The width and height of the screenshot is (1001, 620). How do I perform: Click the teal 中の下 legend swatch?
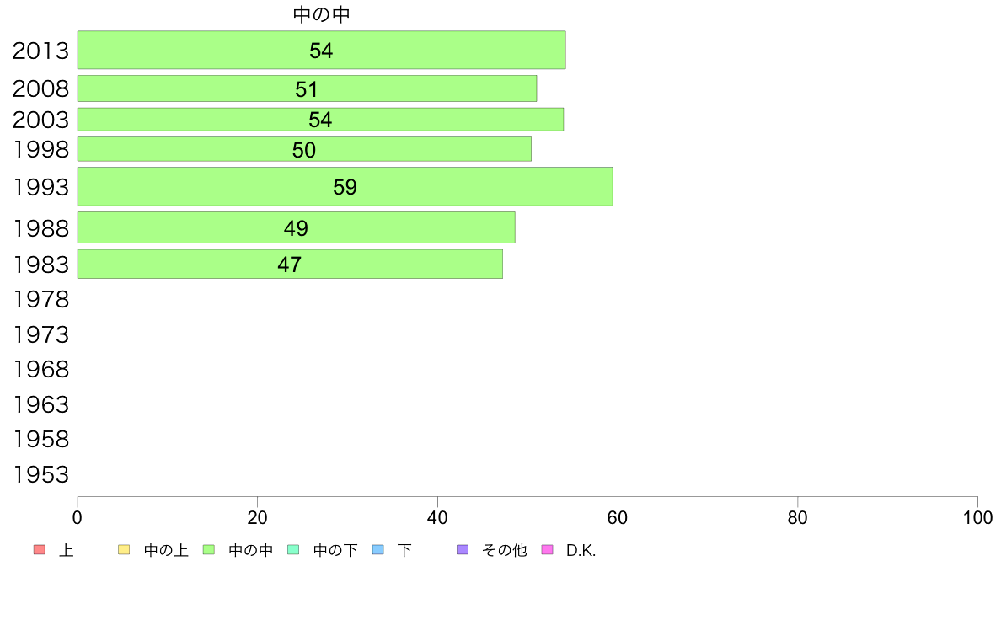pos(293,550)
